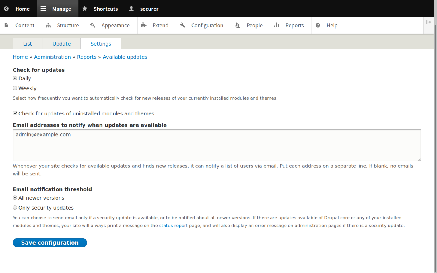Open the securer user account icon
This screenshot has width=437, height=273.
pos(131,9)
